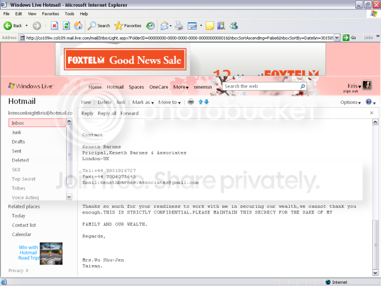Print the page via IE toolbar printer icon
This screenshot has width=381, height=286.
coord(179,26)
